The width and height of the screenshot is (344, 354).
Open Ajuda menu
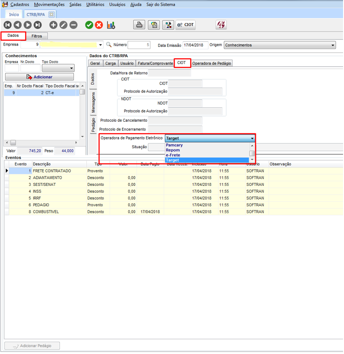click(136, 5)
